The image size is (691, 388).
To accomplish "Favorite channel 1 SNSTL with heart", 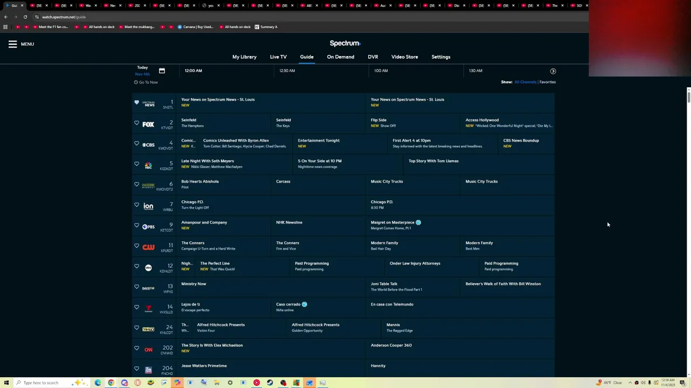I will click(137, 102).
